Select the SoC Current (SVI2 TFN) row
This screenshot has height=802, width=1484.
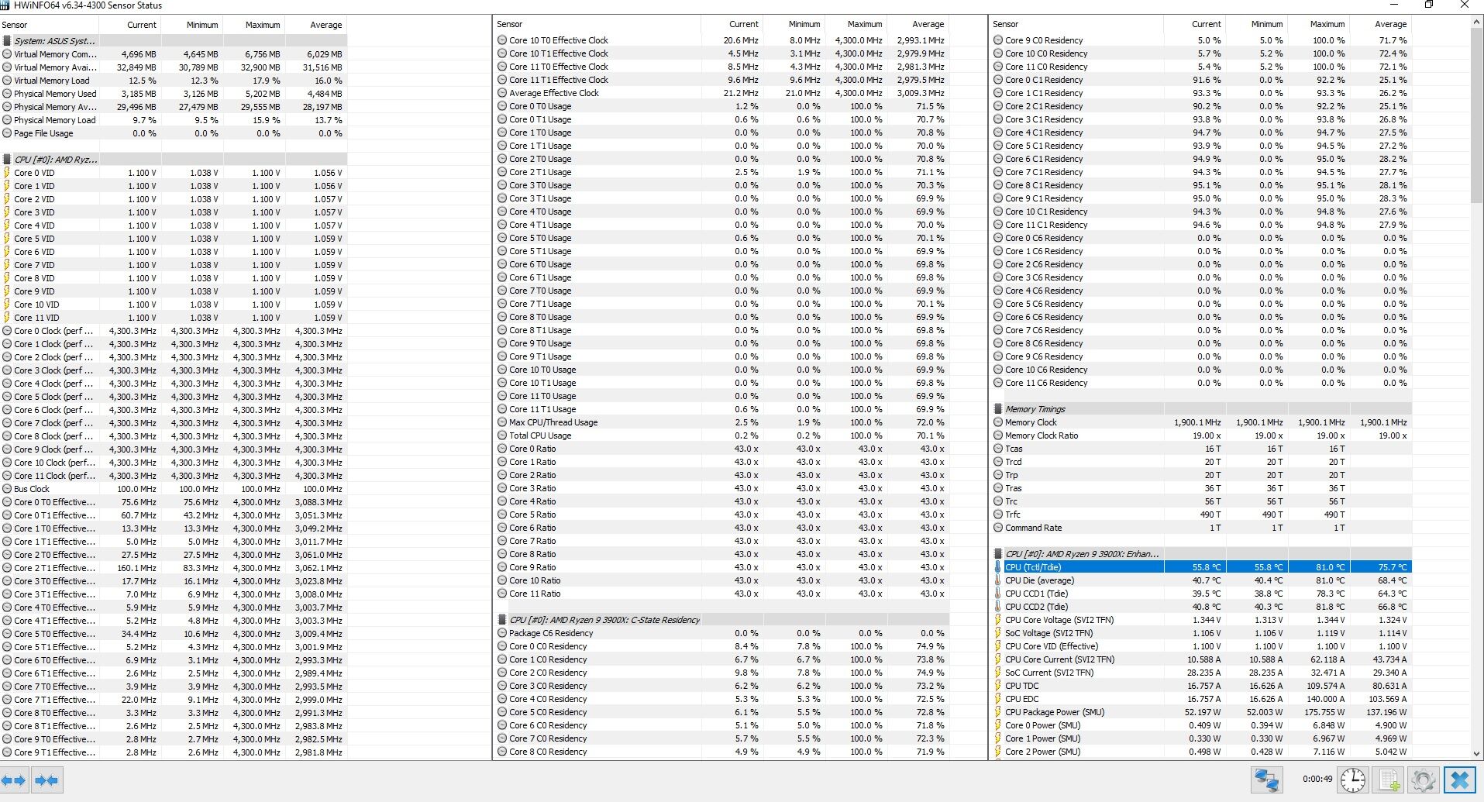(x=1202, y=673)
